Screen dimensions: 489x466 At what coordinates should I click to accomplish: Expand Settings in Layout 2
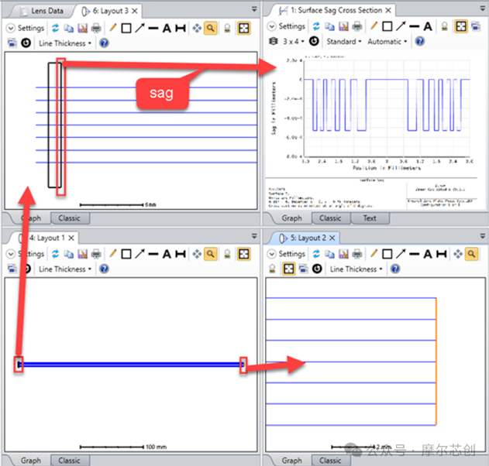point(272,254)
